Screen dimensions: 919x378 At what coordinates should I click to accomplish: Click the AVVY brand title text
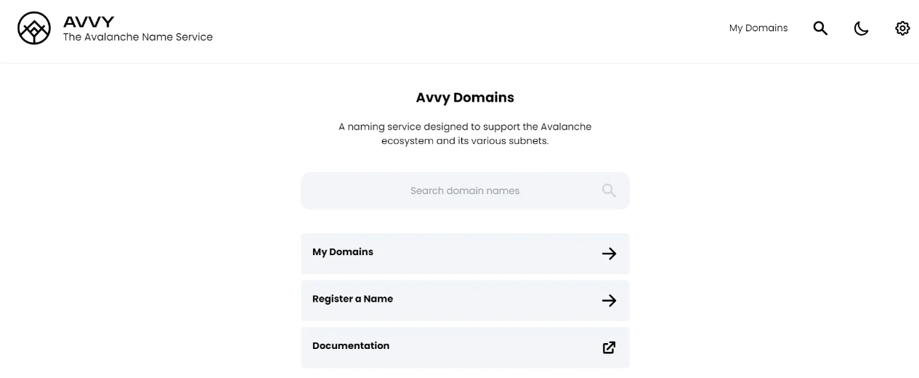(89, 22)
